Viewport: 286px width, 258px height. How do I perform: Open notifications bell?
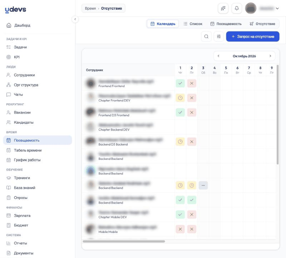coord(237,8)
